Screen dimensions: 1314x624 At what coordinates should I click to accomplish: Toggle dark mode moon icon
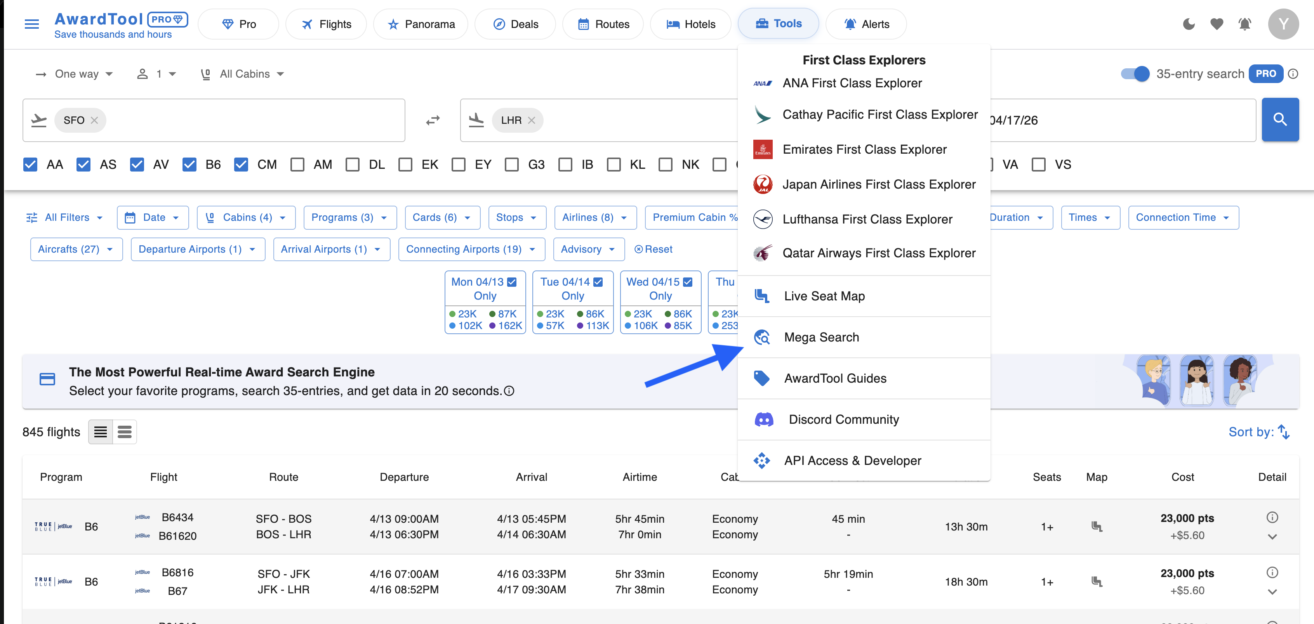(x=1189, y=24)
